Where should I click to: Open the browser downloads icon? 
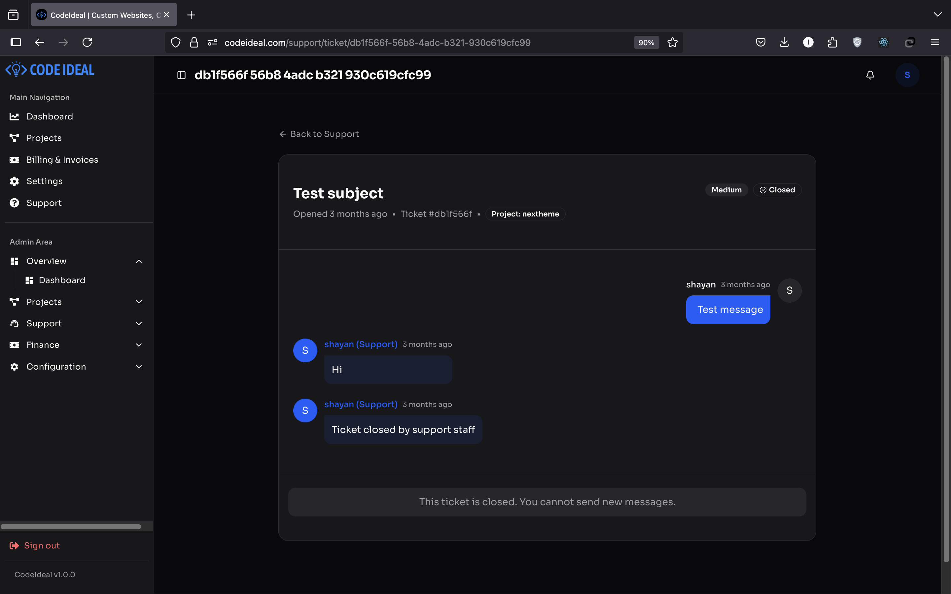pos(784,43)
